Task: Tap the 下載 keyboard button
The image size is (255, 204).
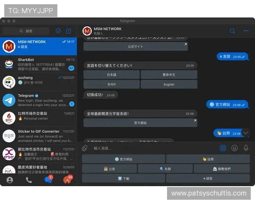Action: click(x=124, y=178)
